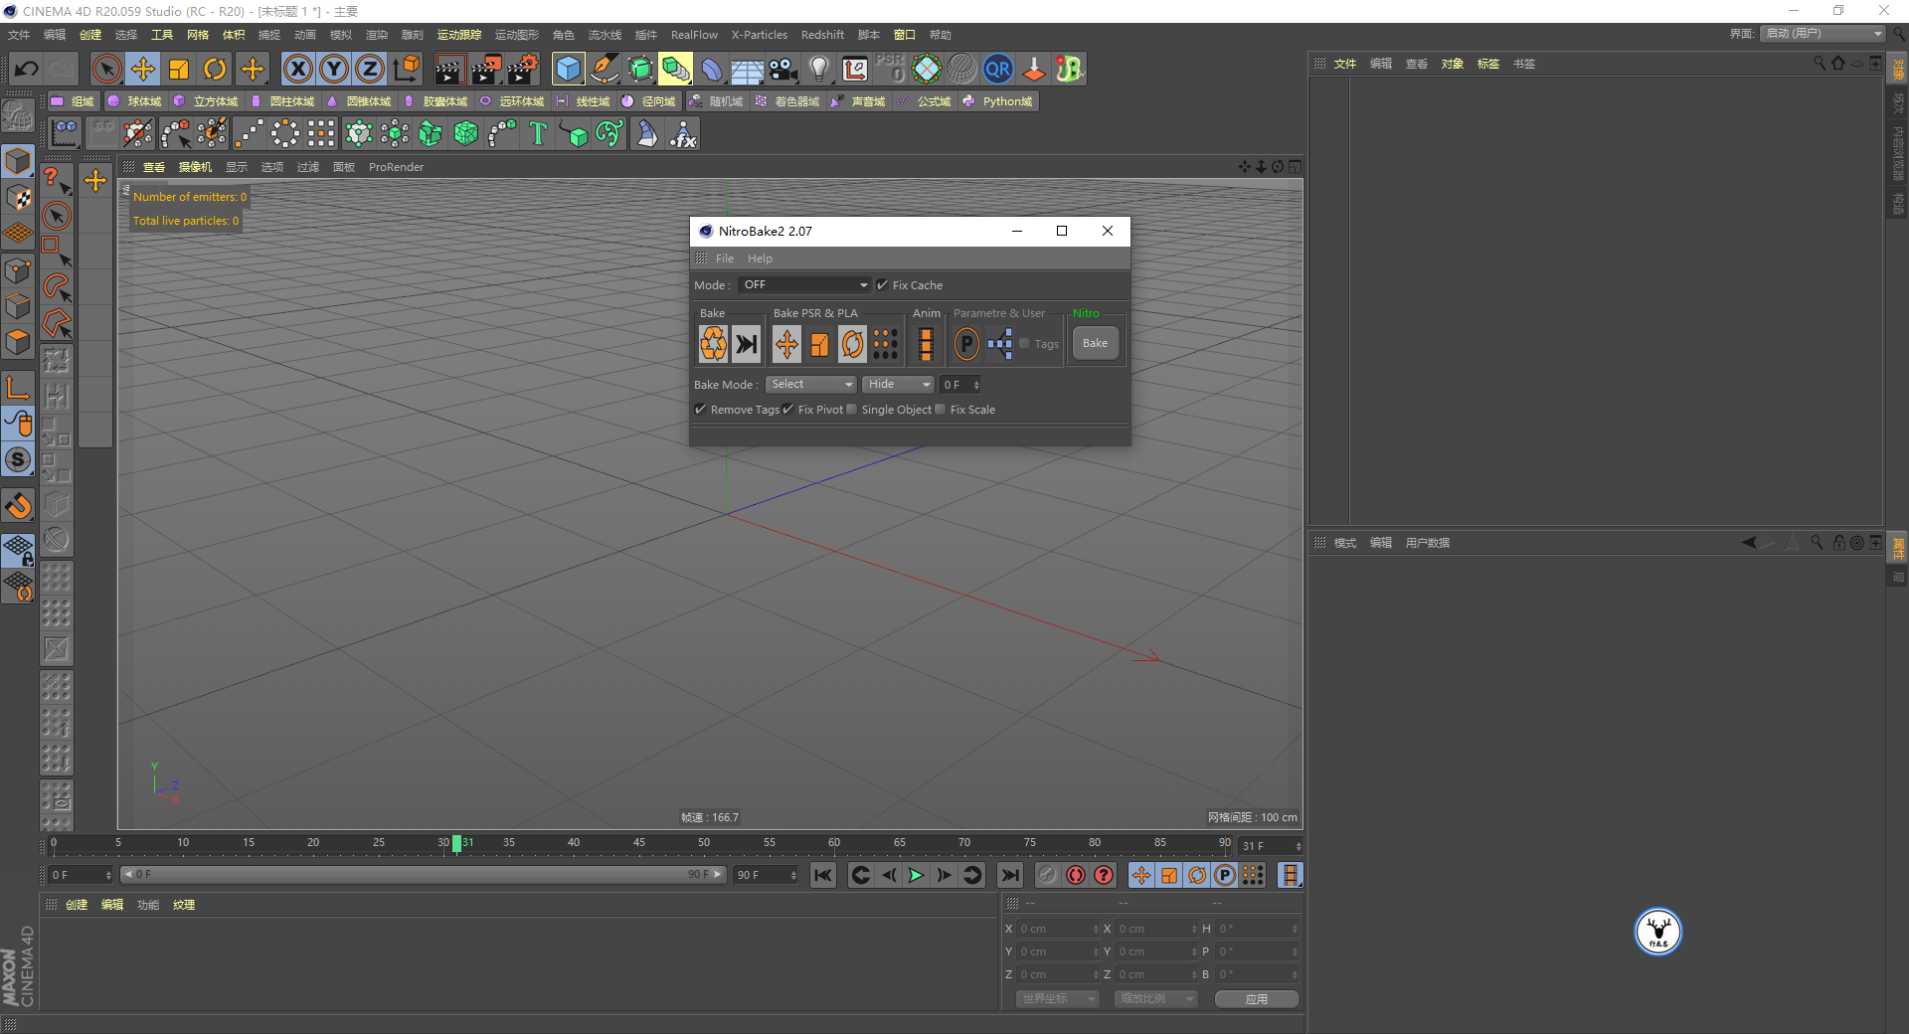Toggle Fix Cache checkbox in NitroBake

click(x=882, y=285)
